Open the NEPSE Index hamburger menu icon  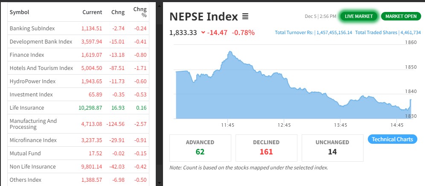click(x=245, y=17)
